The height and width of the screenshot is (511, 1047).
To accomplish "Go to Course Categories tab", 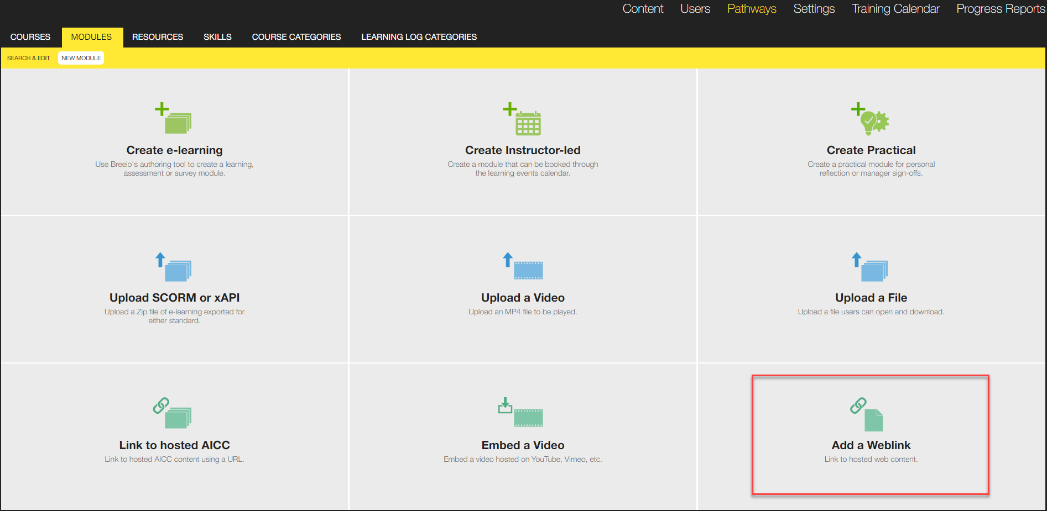I will click(296, 37).
